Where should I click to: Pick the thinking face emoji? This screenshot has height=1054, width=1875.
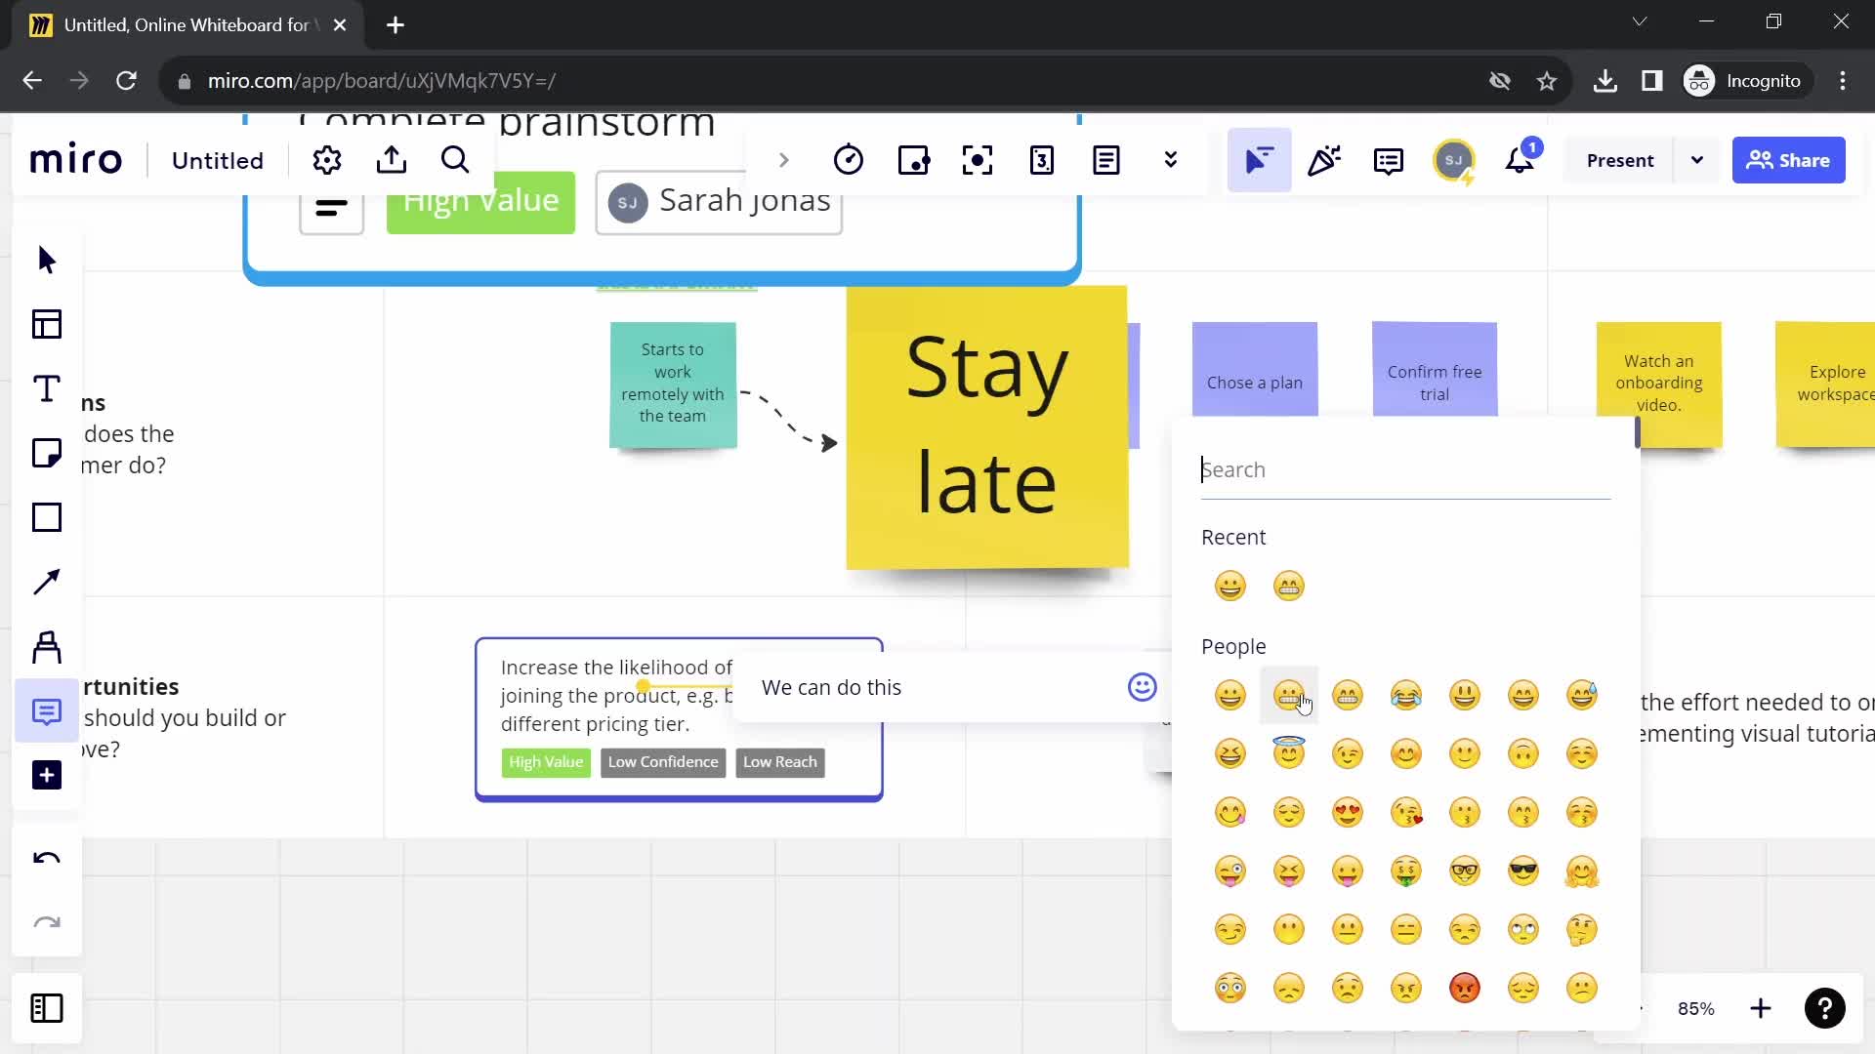tap(1582, 929)
